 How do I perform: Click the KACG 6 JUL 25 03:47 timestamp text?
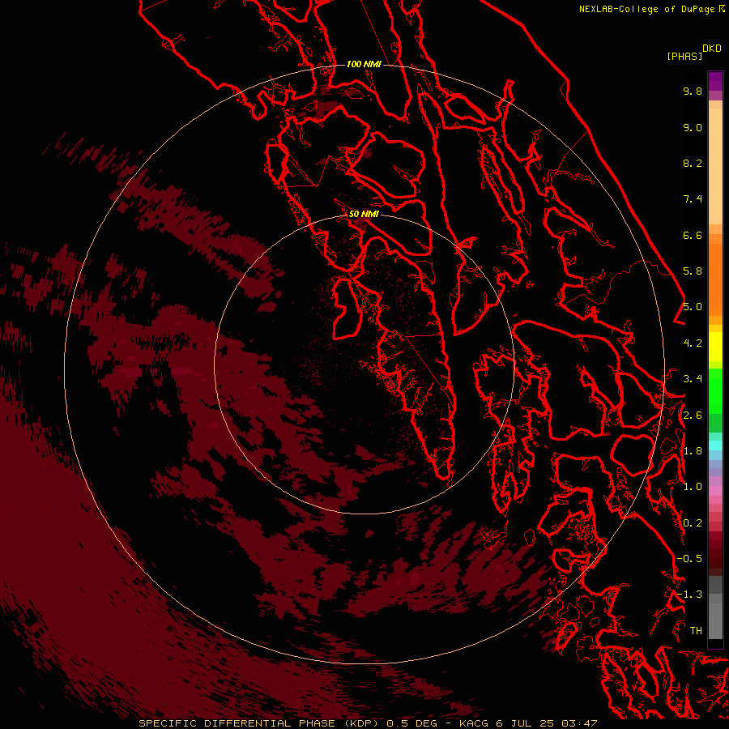(x=528, y=723)
